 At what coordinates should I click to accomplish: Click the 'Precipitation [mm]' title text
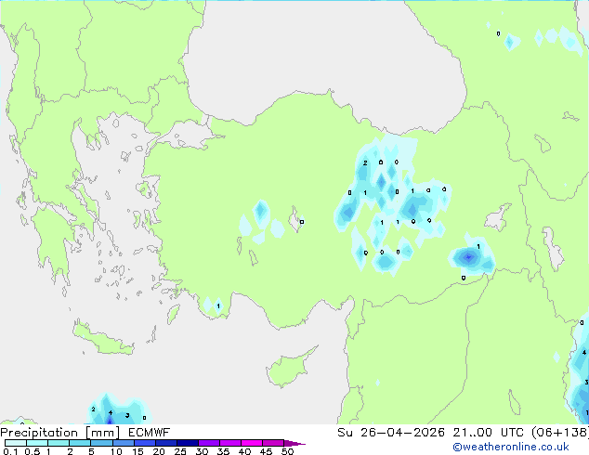[60, 433]
